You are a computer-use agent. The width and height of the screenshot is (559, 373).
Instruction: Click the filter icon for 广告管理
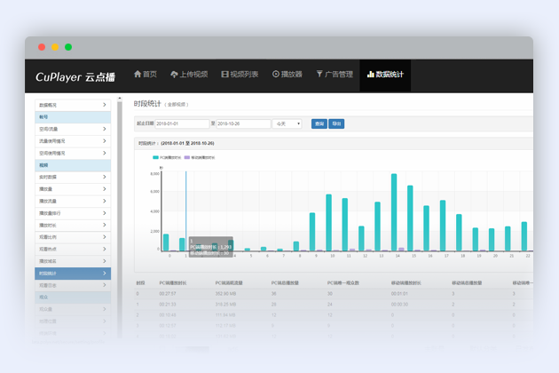click(x=319, y=75)
